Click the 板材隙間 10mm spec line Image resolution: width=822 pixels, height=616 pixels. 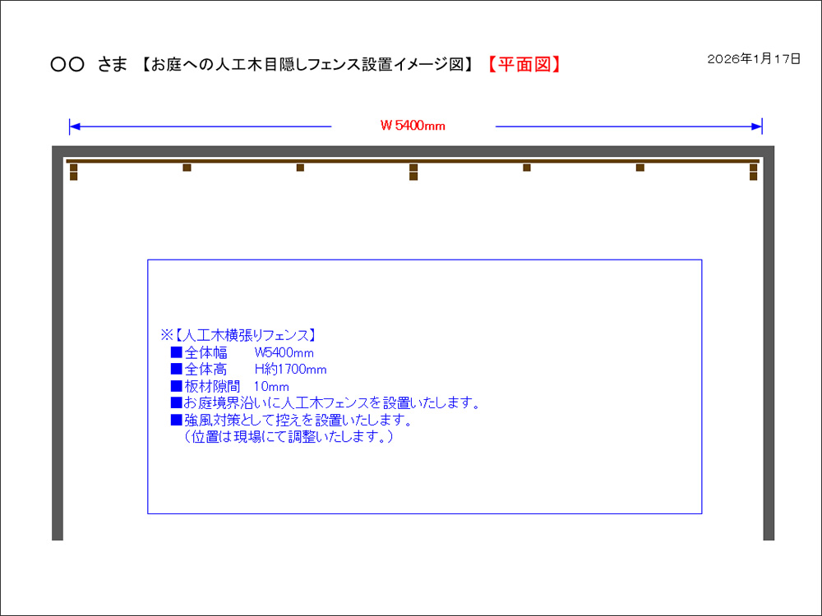point(229,387)
